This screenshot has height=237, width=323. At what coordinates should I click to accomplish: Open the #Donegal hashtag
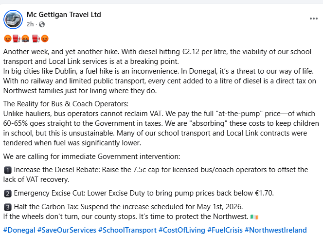(18, 230)
